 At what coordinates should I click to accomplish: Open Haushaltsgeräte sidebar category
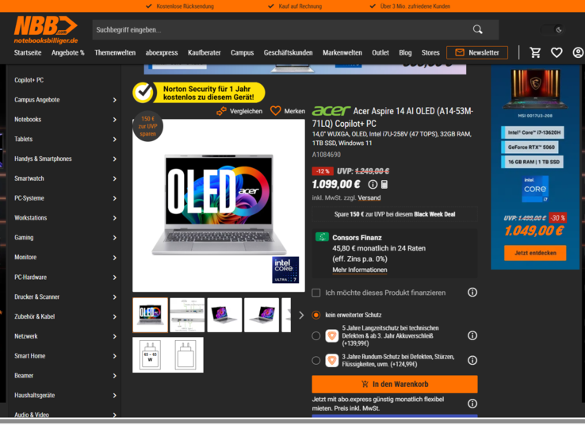click(34, 395)
